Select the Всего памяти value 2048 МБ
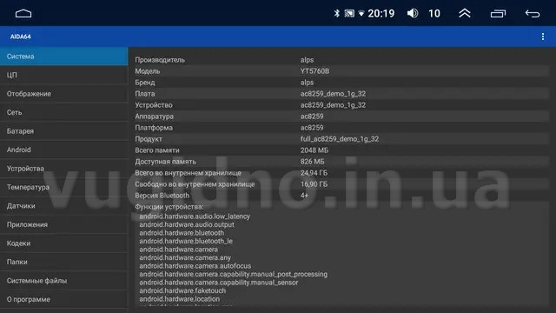Viewport: 556px width, 313px height. [314, 150]
